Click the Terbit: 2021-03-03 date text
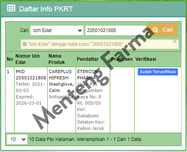 [30, 87]
